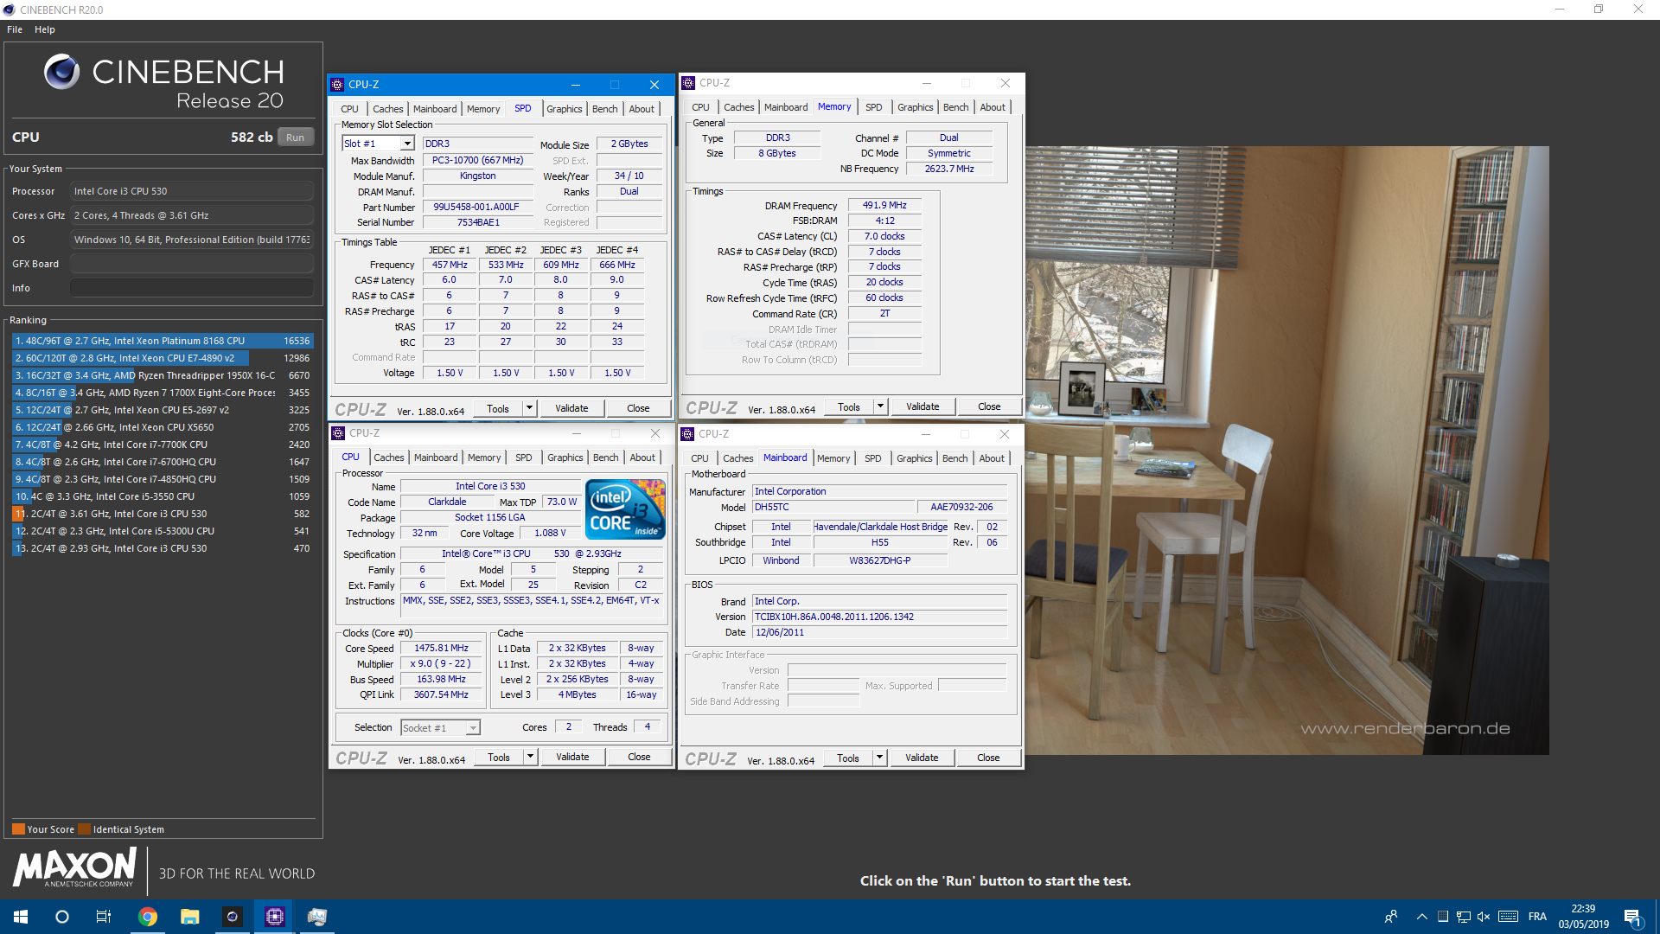1660x934 pixels.
Task: Click the CPU-Z icon in CPU tab window title bar
Action: click(338, 433)
